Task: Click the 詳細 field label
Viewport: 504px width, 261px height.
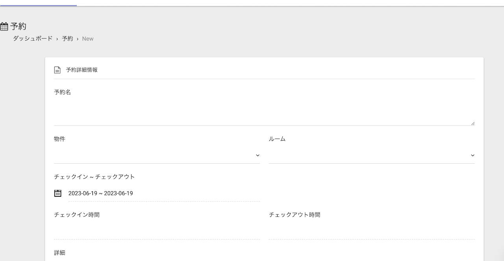Action: (59, 253)
